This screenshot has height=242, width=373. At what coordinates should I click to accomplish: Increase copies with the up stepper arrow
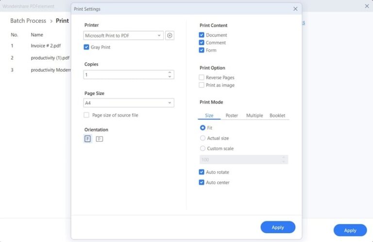(170, 73)
